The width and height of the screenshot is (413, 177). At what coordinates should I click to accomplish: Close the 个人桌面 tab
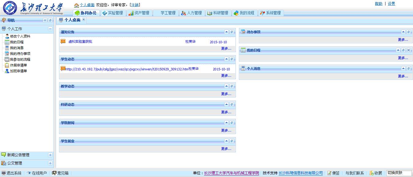[84, 19]
